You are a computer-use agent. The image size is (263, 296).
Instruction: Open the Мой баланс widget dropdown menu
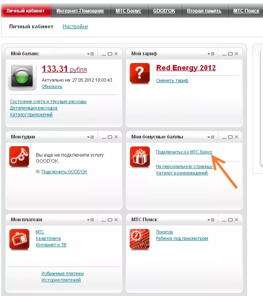[91, 54]
